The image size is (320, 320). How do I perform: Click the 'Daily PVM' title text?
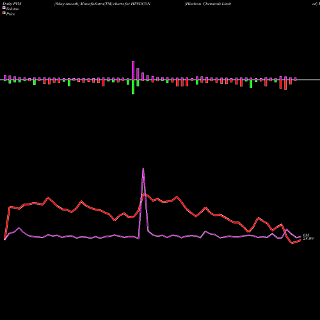[x=12, y=4]
